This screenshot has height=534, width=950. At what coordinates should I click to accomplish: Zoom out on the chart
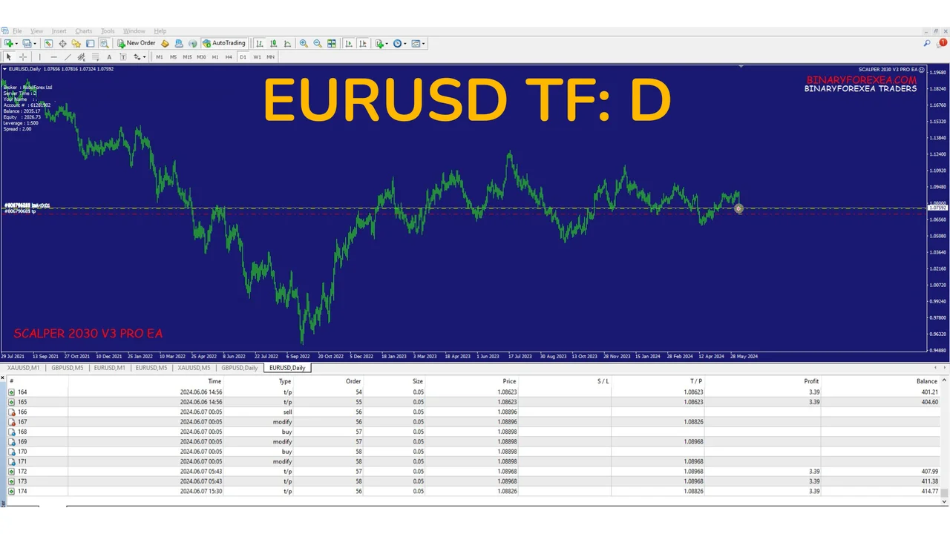click(x=318, y=44)
